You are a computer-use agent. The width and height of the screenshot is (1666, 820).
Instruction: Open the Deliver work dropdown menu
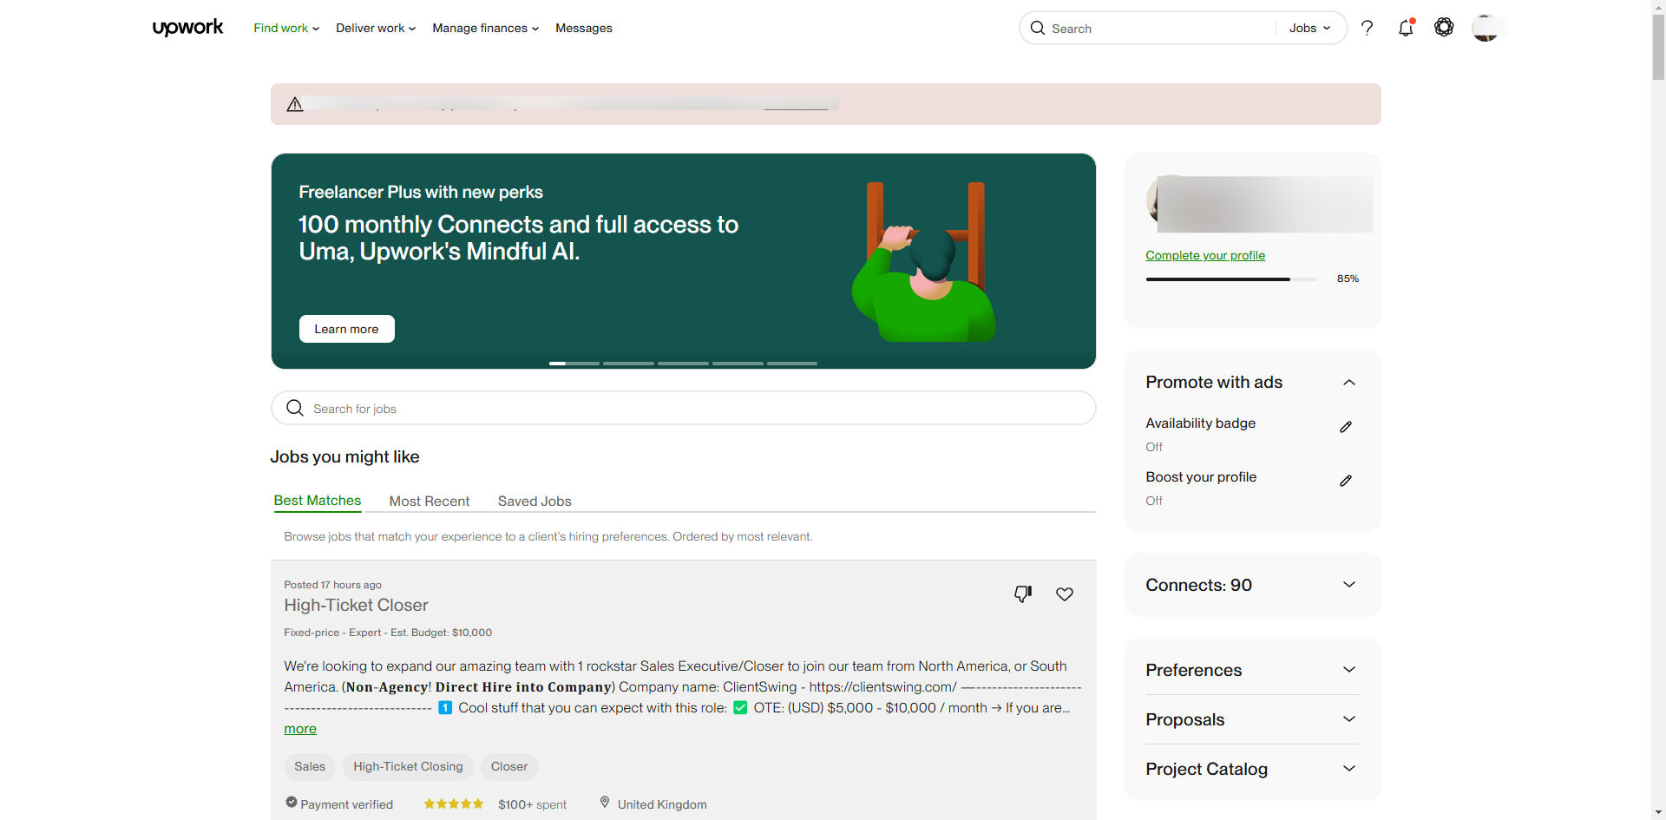tap(376, 28)
